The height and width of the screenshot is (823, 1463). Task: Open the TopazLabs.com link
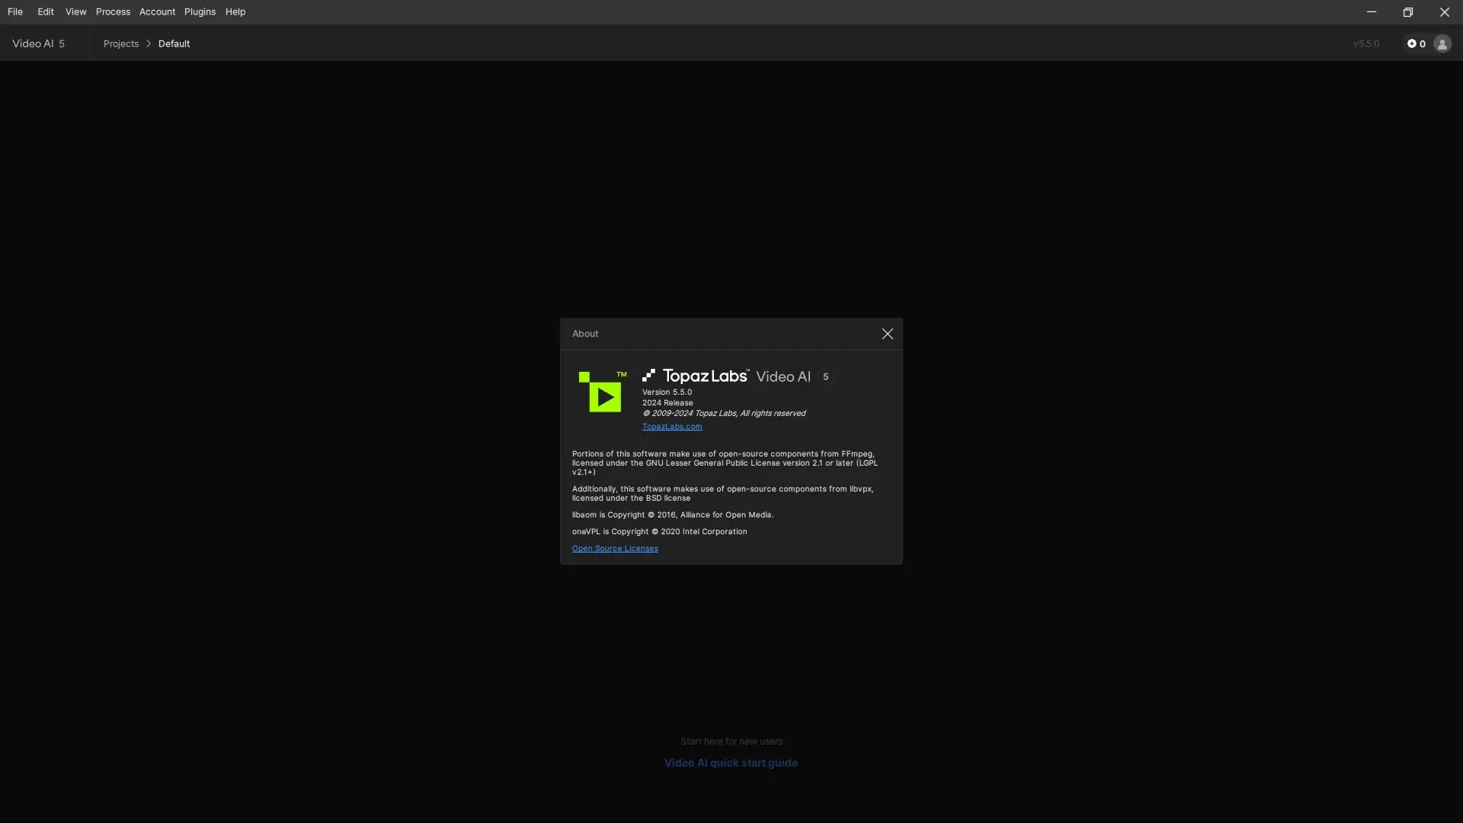coord(671,427)
